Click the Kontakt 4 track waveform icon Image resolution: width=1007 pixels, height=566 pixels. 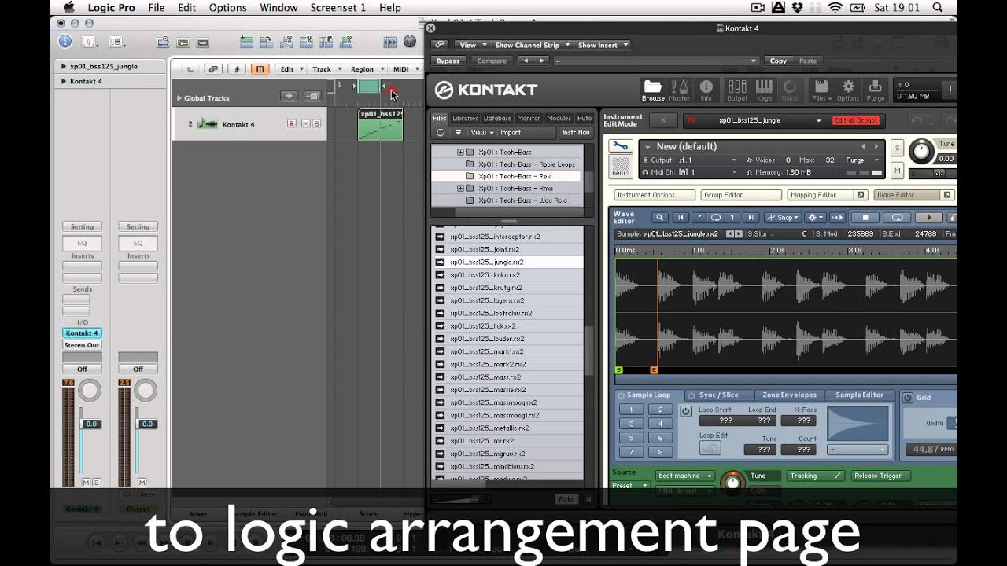click(x=207, y=124)
